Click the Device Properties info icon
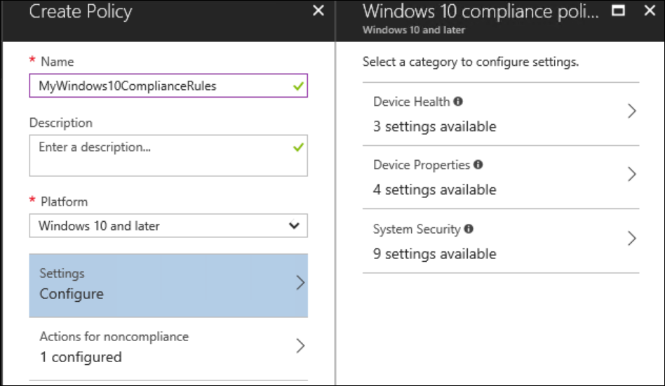Screen dimensions: 665x386 (x=478, y=165)
